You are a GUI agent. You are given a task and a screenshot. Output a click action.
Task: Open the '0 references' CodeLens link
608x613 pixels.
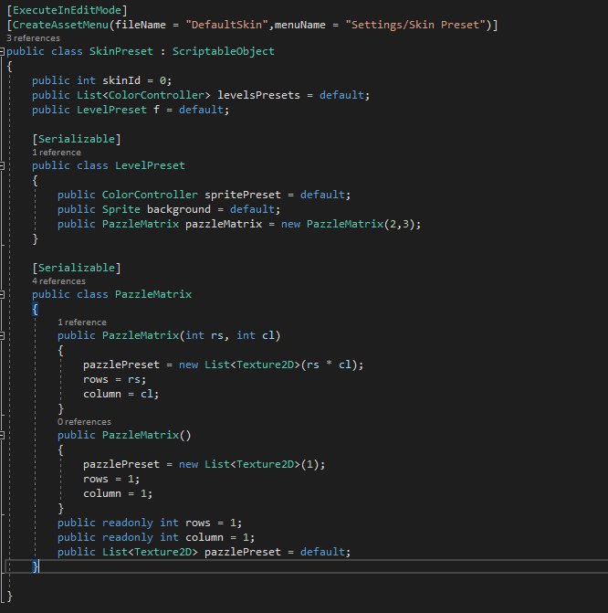pos(84,422)
